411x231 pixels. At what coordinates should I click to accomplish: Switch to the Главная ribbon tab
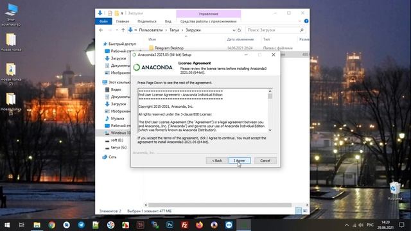click(123, 21)
